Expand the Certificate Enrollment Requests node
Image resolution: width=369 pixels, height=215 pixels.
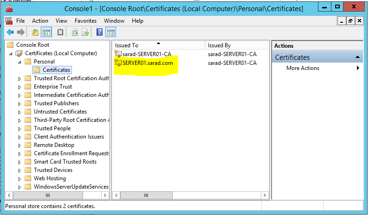click(x=20, y=154)
